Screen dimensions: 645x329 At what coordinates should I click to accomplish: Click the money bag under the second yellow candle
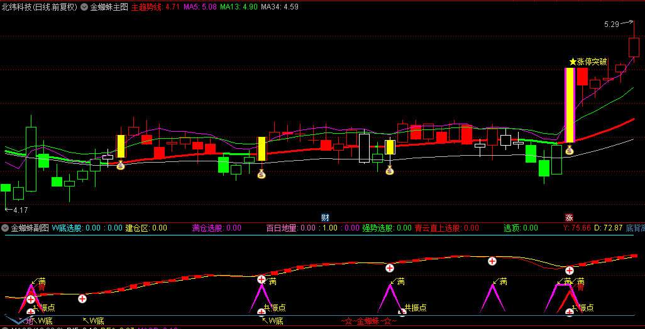262,174
